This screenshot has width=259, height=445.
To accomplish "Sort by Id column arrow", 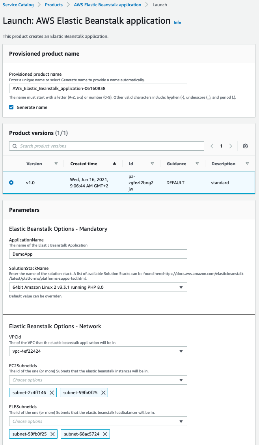I will point(152,164).
